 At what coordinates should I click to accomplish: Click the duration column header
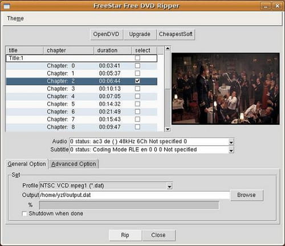[x=113, y=50]
